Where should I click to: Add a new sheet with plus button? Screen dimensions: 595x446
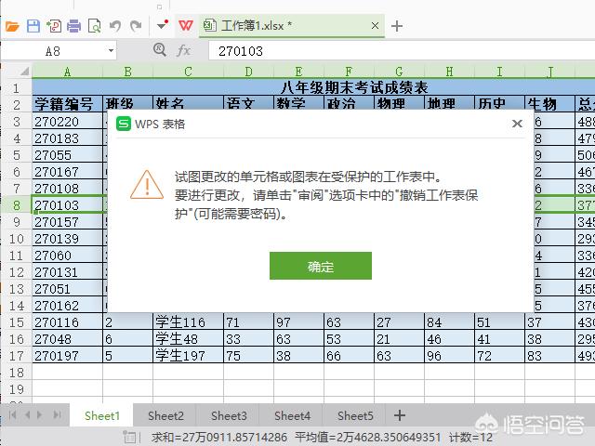[x=399, y=415]
